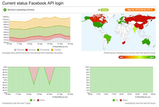Click the Up swatch under 24-hour availability chart

point(114,100)
